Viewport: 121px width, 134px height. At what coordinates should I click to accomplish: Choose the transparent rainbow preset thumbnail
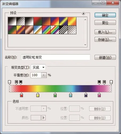click(55, 30)
